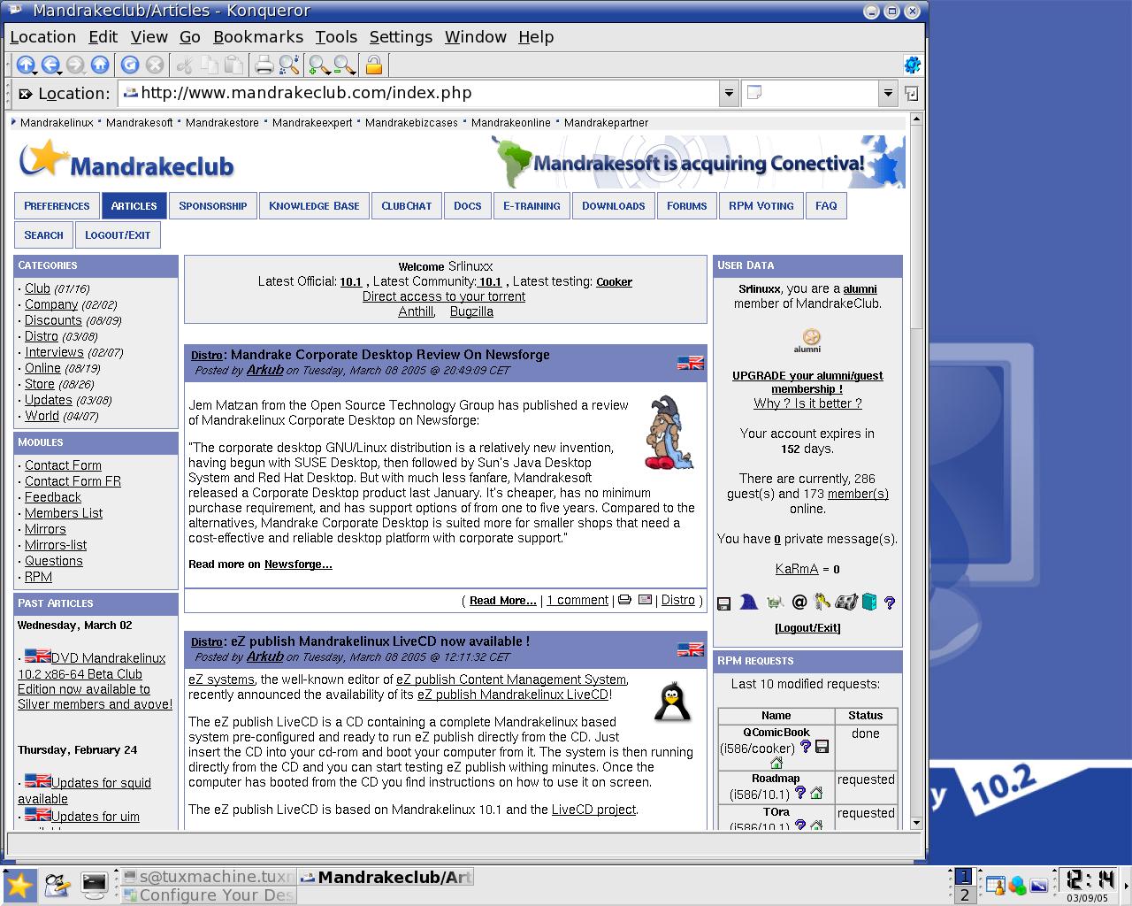This screenshot has width=1132, height=906.
Task: Open the Bookmarks menu
Action: tap(258, 37)
